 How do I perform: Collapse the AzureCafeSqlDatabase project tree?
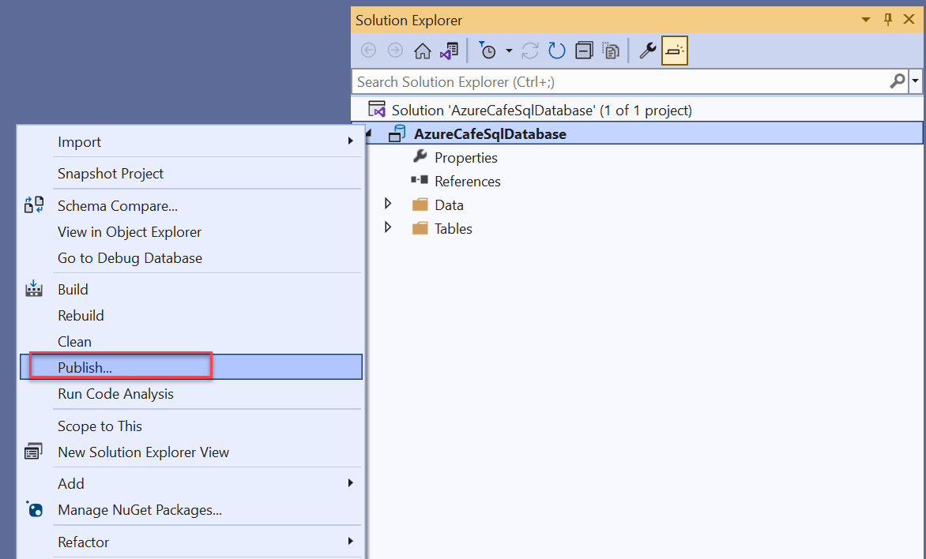(x=368, y=134)
